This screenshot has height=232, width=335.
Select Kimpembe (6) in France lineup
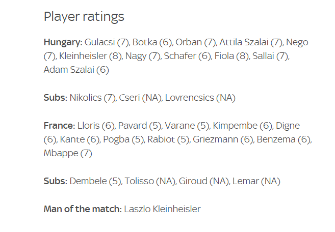pyautogui.click(x=242, y=126)
